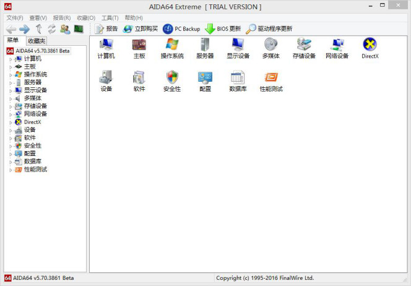Click the 报告 report toolbar button
The image size is (411, 286).
106,29
